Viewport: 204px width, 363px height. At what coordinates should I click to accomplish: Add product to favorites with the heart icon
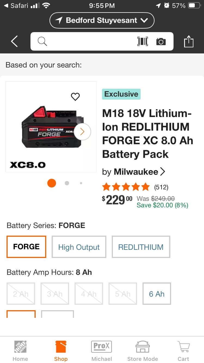tap(75, 97)
